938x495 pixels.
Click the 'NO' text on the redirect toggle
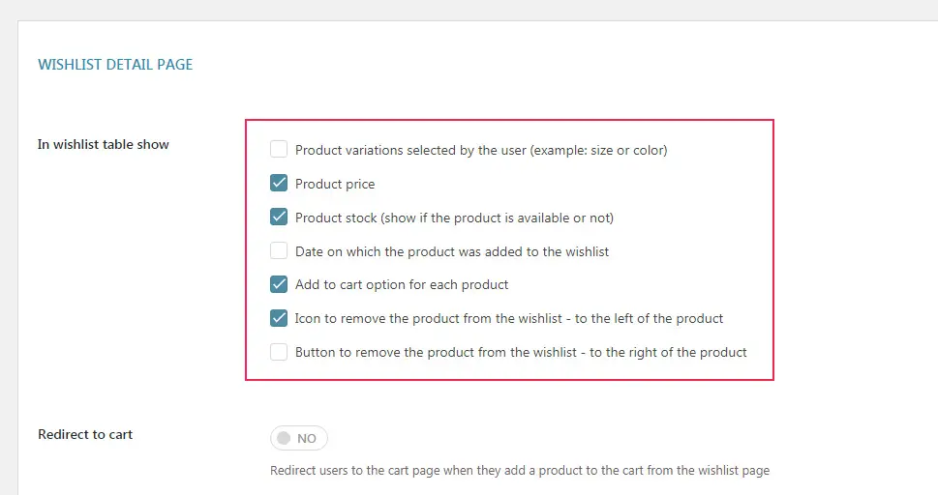coord(307,438)
